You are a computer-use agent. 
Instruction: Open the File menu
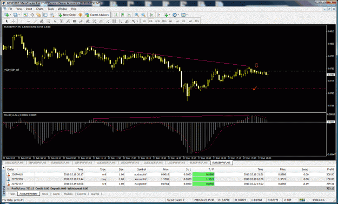pyautogui.click(x=10, y=9)
